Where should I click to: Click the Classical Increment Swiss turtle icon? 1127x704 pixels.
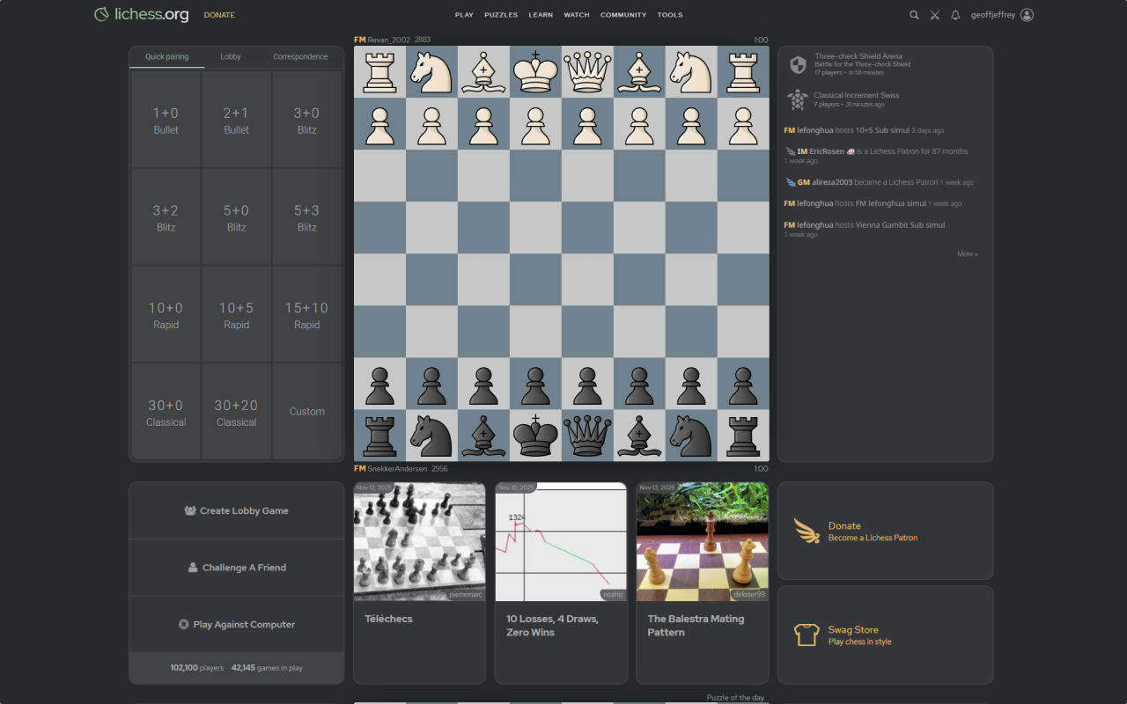tap(798, 99)
